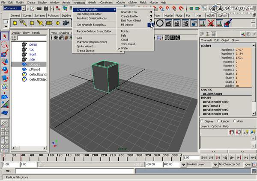257x181 pixels.
Task: Go to start of playback range
Action: point(204,158)
